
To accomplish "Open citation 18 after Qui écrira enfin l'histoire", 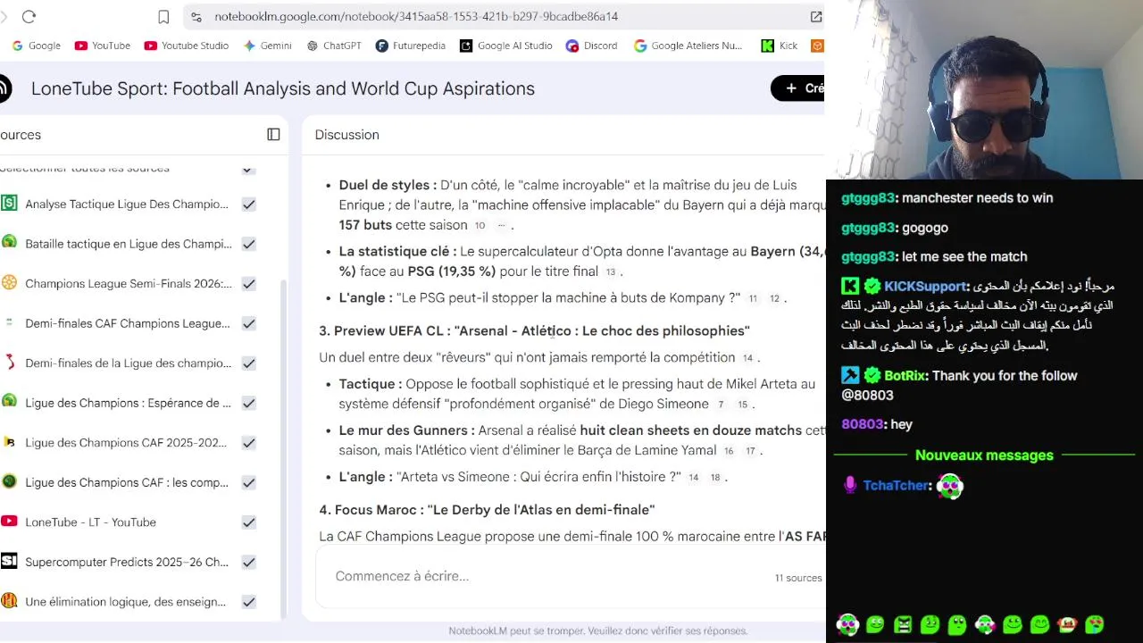I will (715, 478).
